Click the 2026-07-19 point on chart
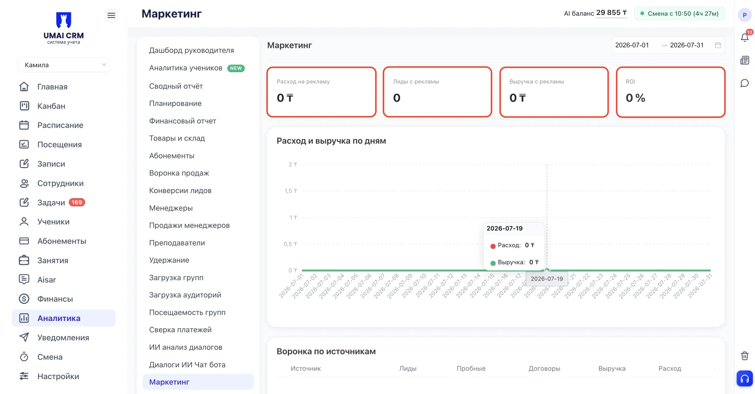The height and width of the screenshot is (394, 755). click(547, 270)
